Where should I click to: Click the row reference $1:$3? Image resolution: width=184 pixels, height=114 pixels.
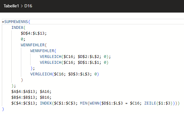coord(164,103)
